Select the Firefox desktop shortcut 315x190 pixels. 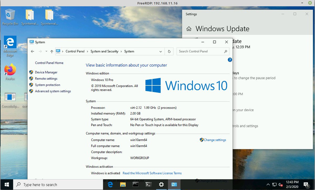(10, 72)
